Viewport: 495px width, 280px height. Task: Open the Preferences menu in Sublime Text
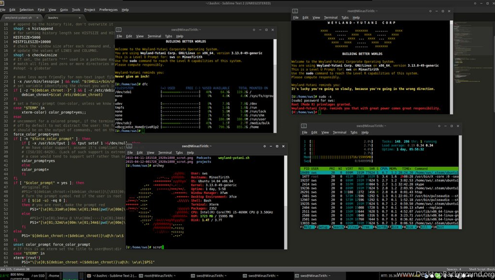[108, 10]
